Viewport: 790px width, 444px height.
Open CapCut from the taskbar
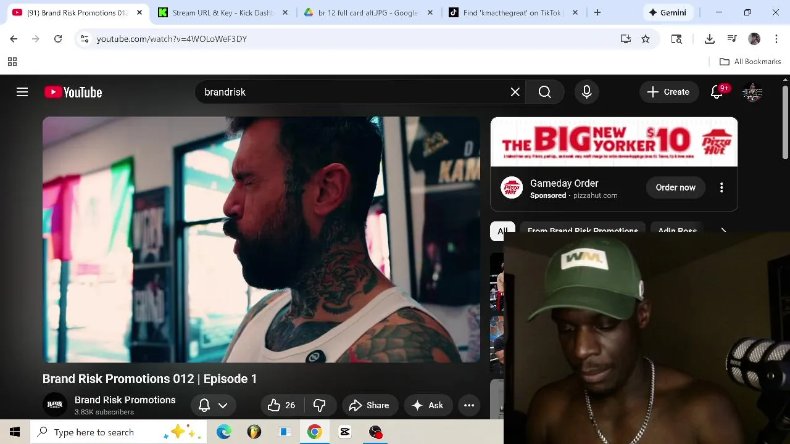(344, 432)
